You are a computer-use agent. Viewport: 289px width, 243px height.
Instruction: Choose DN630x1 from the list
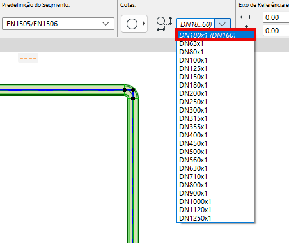point(215,168)
